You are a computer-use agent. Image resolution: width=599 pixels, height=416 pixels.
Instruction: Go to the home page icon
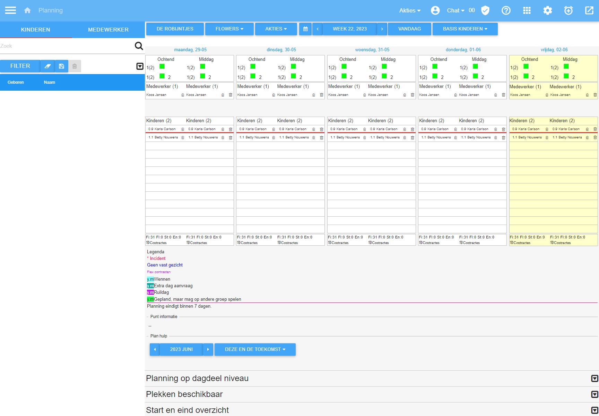click(x=27, y=10)
